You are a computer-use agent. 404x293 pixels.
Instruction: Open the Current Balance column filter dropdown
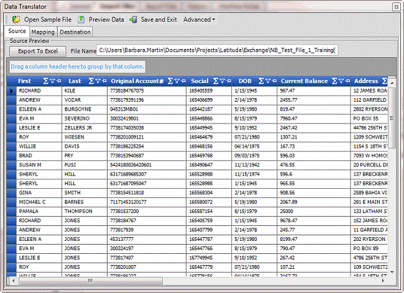[x=342, y=81]
